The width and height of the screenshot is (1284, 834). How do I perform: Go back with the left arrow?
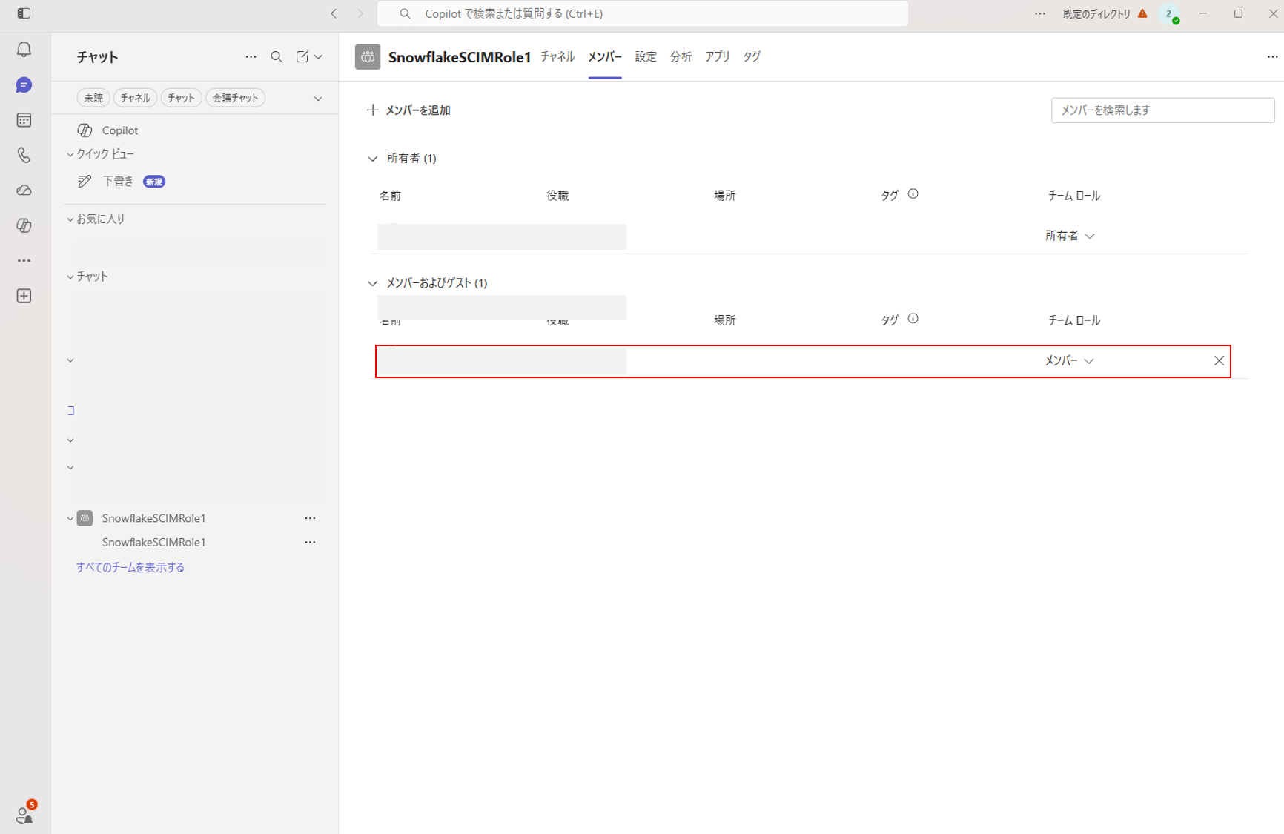tap(334, 13)
